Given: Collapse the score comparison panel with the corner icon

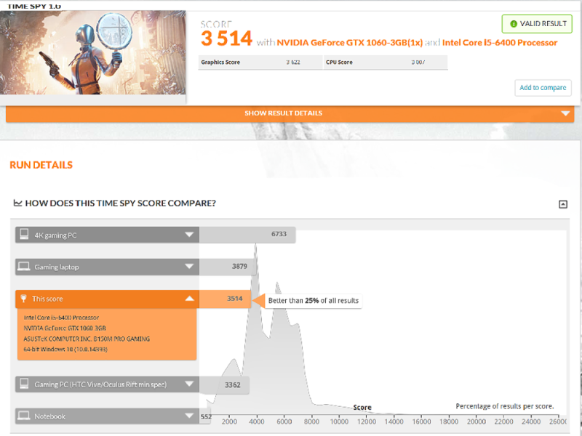Looking at the screenshot, I should (562, 204).
